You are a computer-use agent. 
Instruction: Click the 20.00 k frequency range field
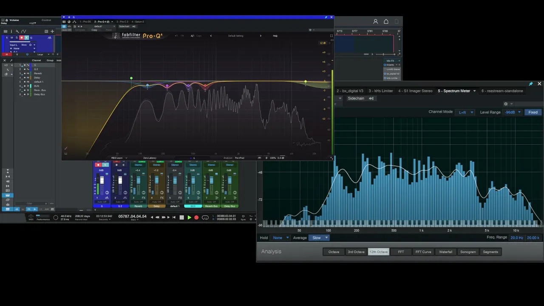click(533, 238)
